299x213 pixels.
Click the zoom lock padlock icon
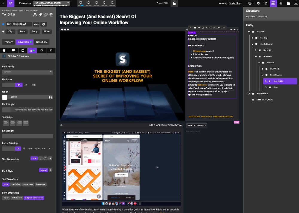pos(174,3)
